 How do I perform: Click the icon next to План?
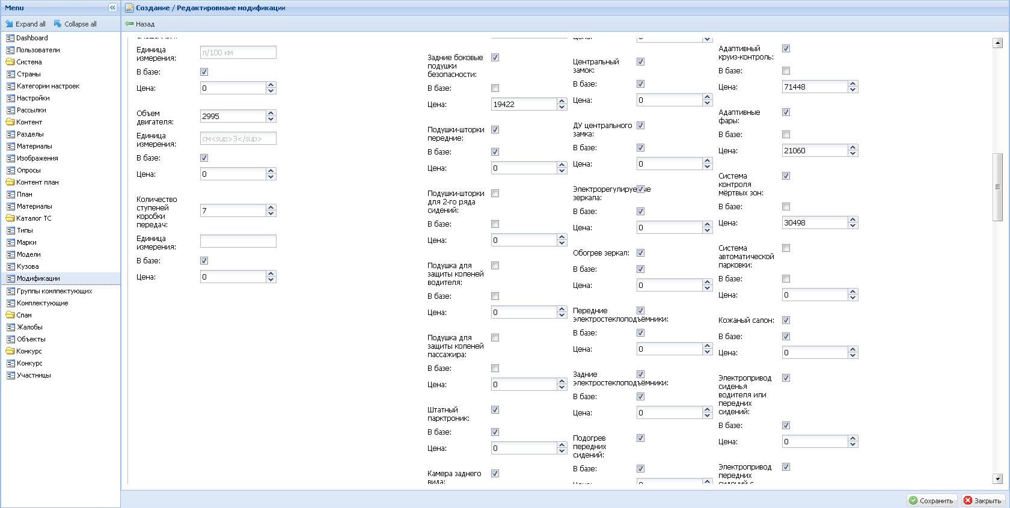[x=10, y=194]
